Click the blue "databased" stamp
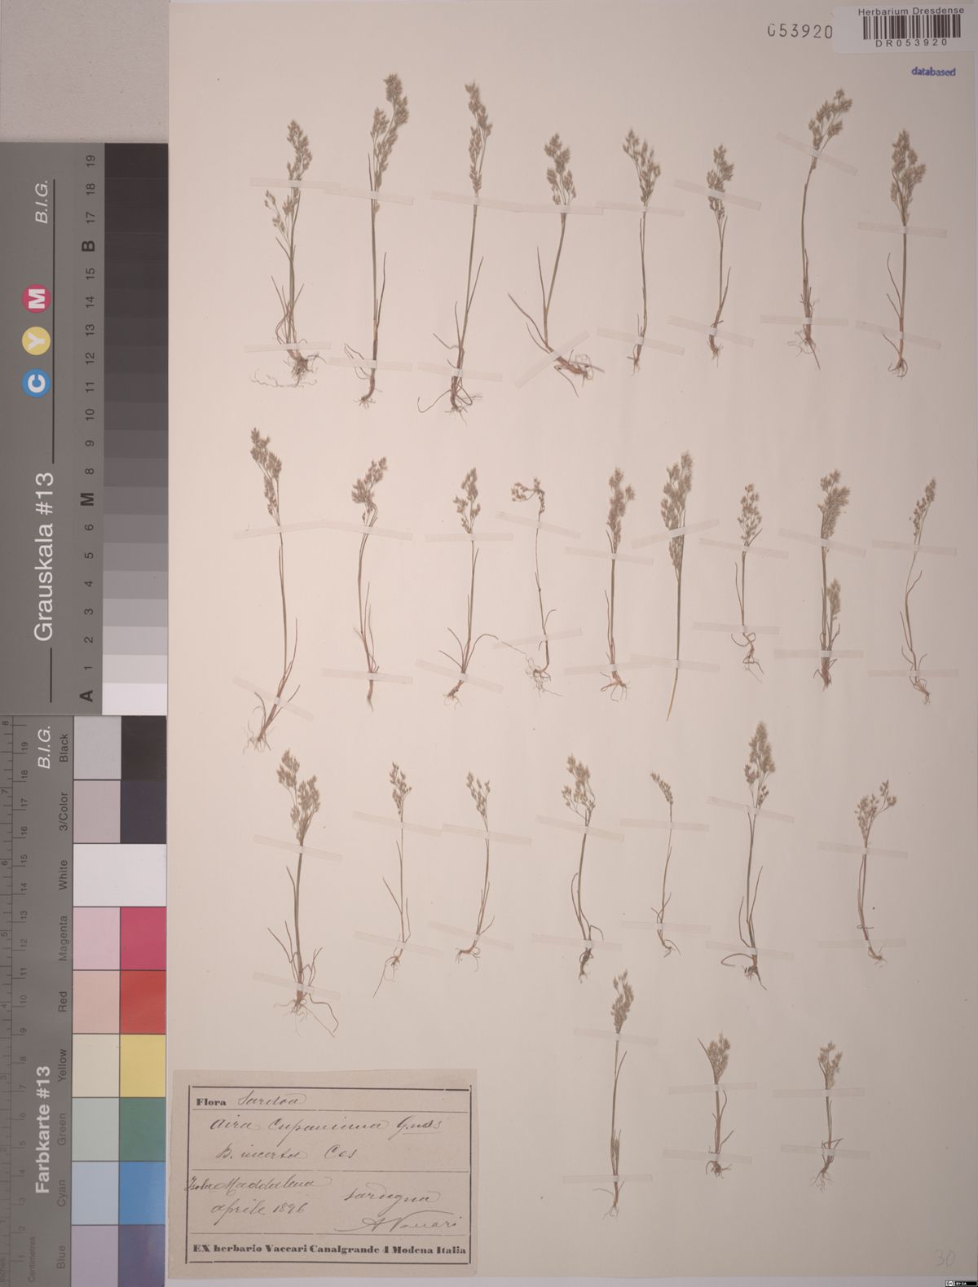 [932, 72]
